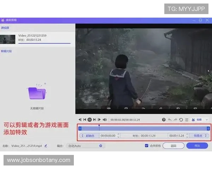Minimize the editor window

tap(194, 20)
